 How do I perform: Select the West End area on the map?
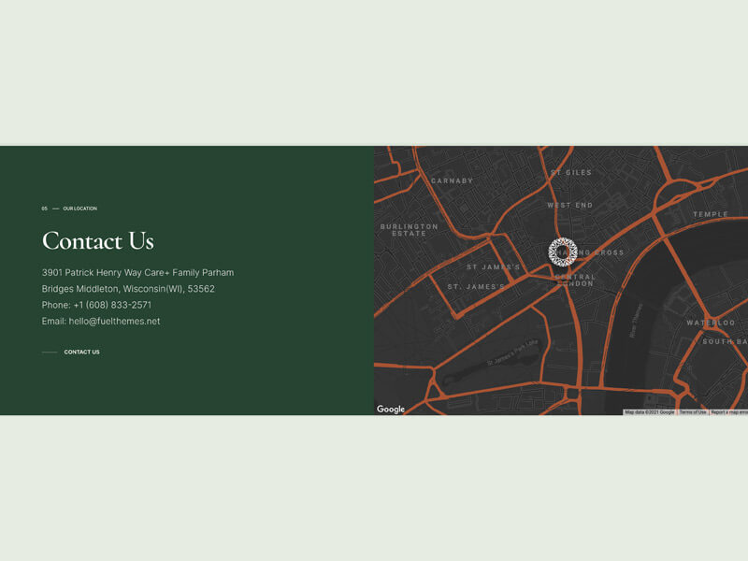click(x=569, y=205)
